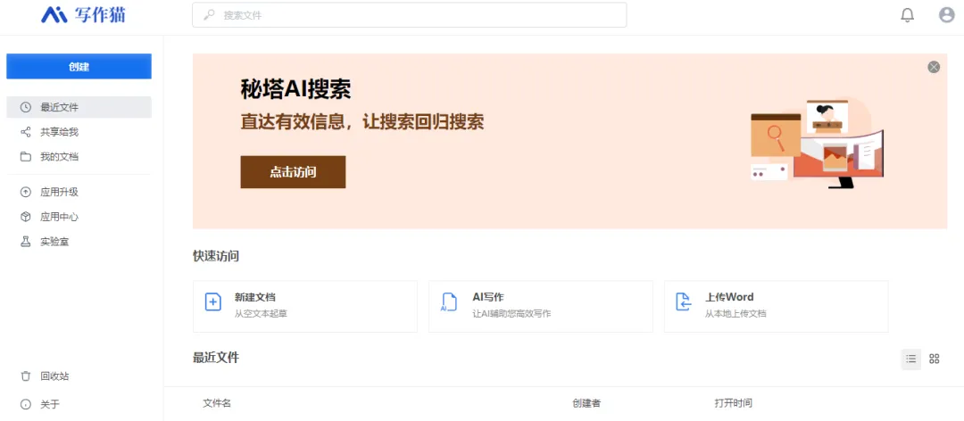Screen dimensions: 964x421
Task: Click the 秘塔AI搜索 banner title
Action: pos(295,90)
